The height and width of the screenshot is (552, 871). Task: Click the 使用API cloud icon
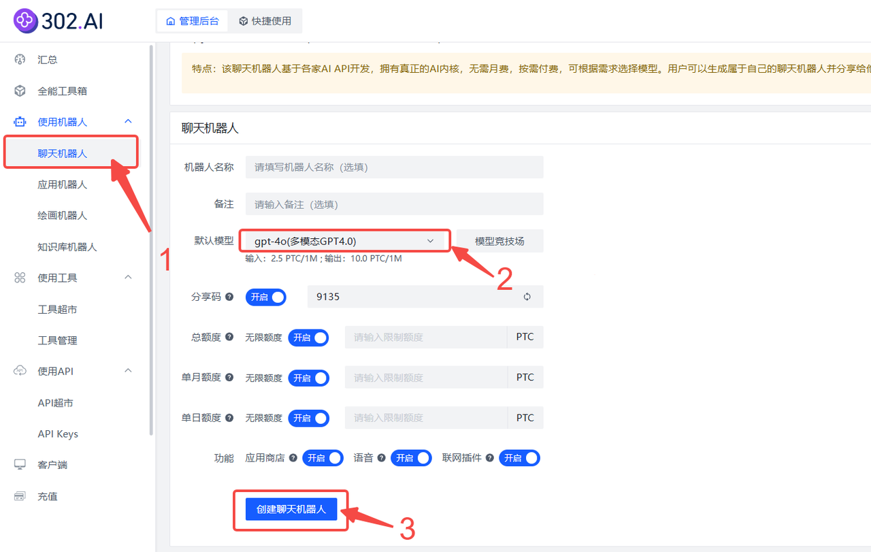click(20, 371)
